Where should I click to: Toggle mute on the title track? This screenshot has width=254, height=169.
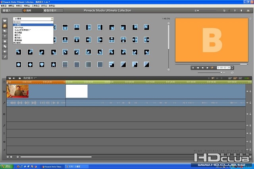(247, 133)
